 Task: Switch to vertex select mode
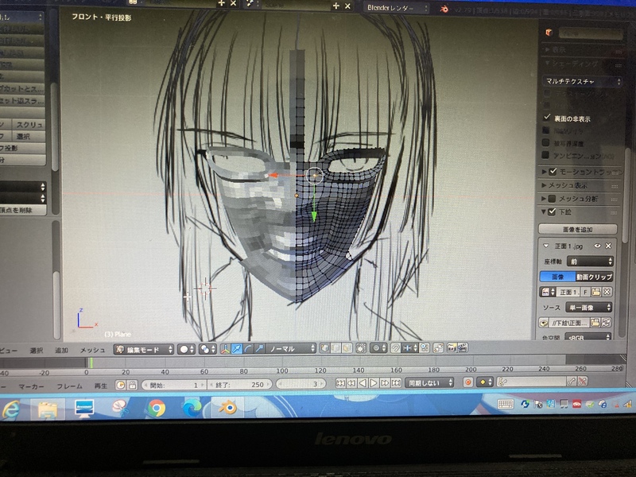(x=325, y=348)
